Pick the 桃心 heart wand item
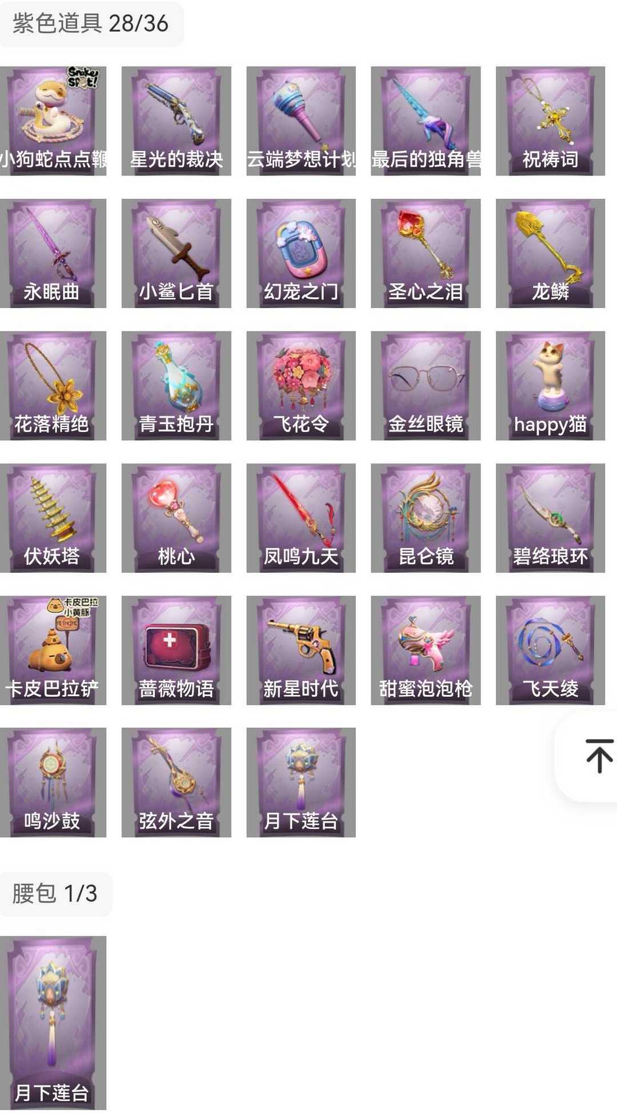Screen dimensions: 617x1114 176,518
